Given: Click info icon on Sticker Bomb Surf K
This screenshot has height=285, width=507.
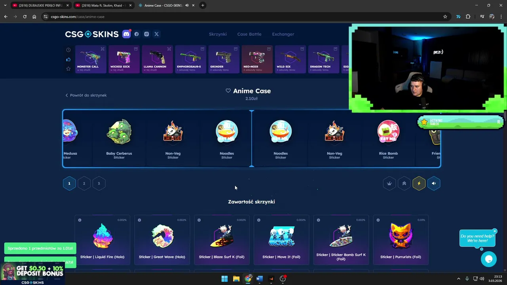Looking at the screenshot, I should [x=319, y=220].
